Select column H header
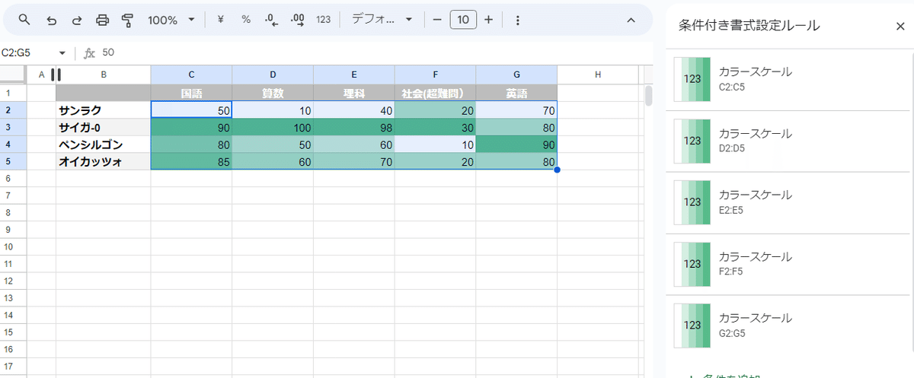 [x=598, y=75]
